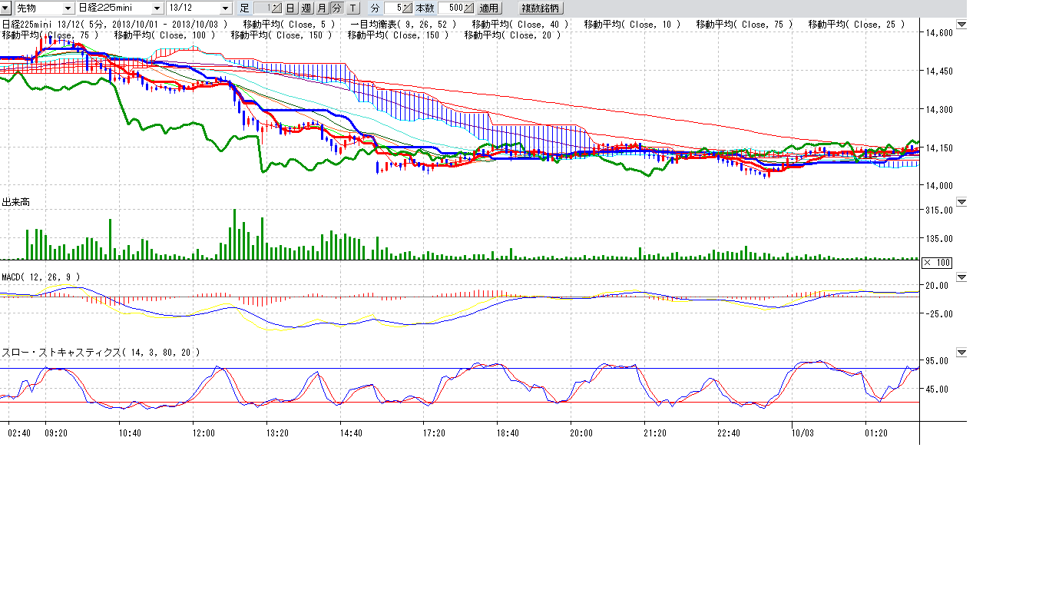Switch to weekly (週) candles
The image size is (1049, 590).
pos(306,8)
